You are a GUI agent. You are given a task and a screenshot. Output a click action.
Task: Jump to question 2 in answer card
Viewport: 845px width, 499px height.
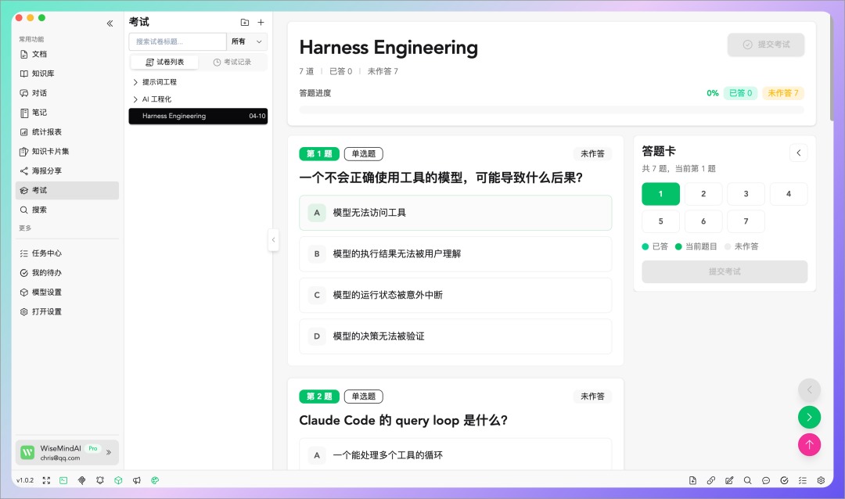703,194
